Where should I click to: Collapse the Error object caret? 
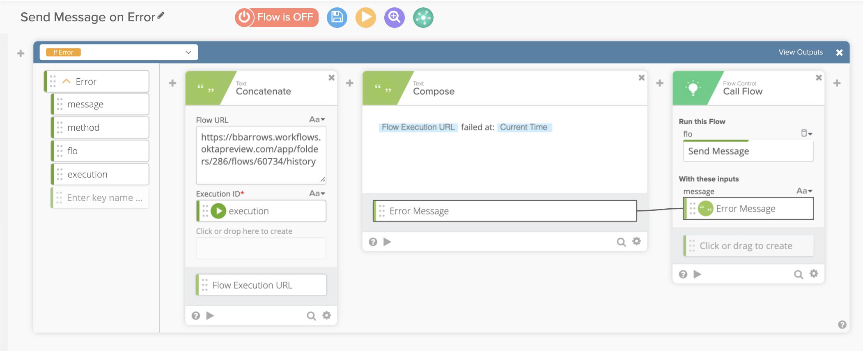coord(67,81)
